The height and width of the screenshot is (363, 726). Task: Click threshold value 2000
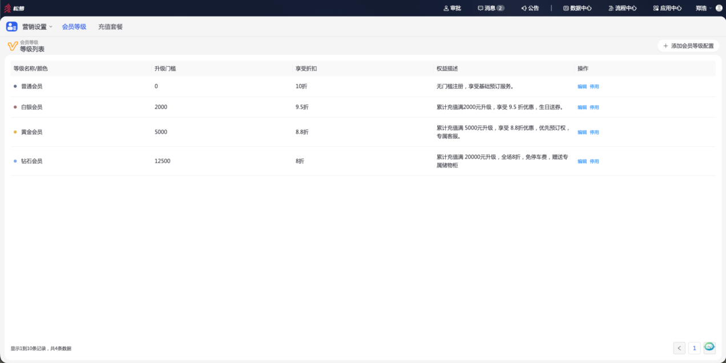point(161,107)
